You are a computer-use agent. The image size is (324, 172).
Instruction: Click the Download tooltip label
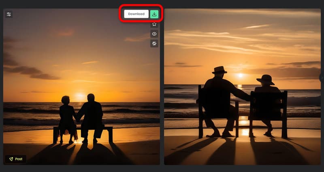click(136, 14)
